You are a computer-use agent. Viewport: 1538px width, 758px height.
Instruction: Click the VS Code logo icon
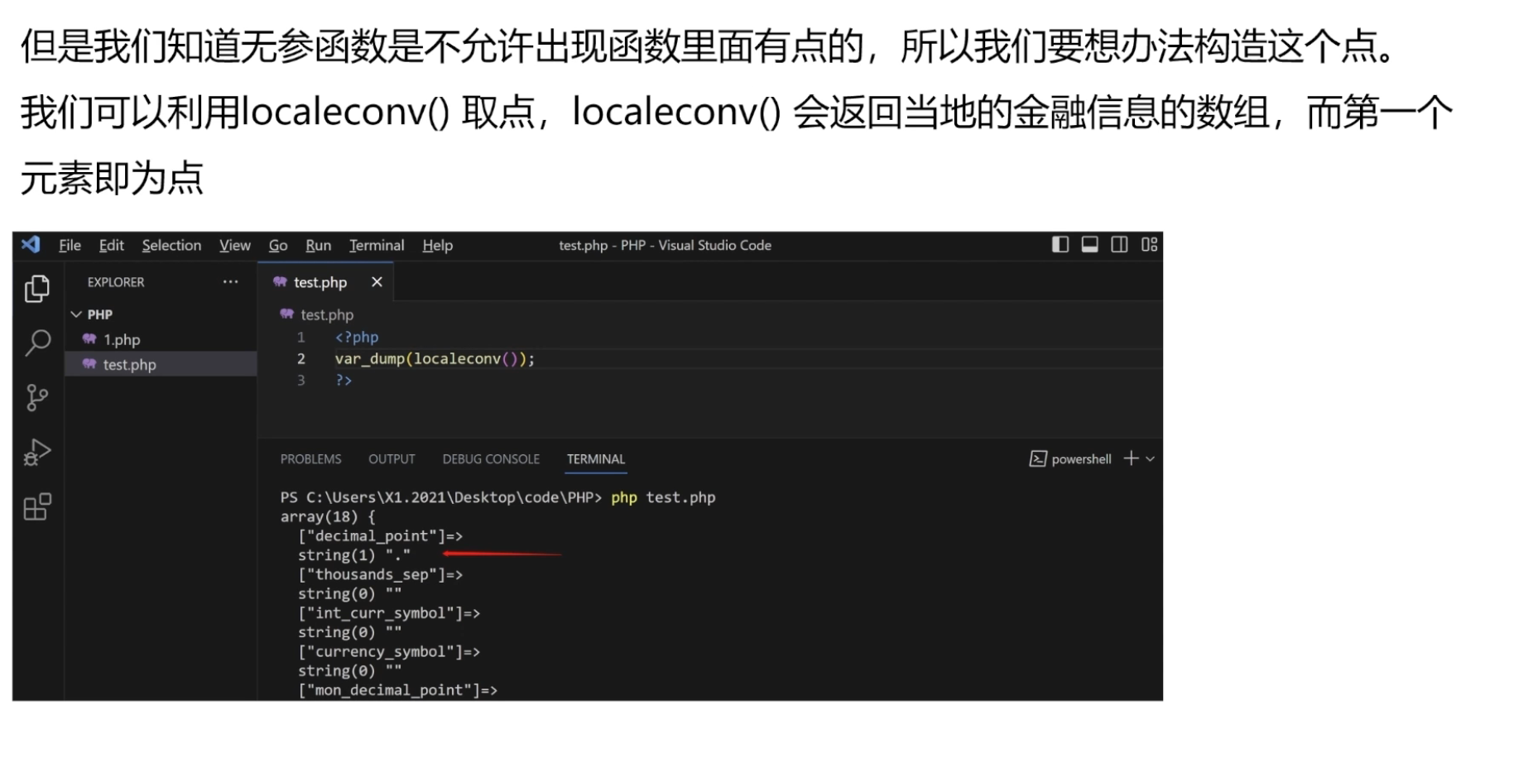(x=31, y=244)
